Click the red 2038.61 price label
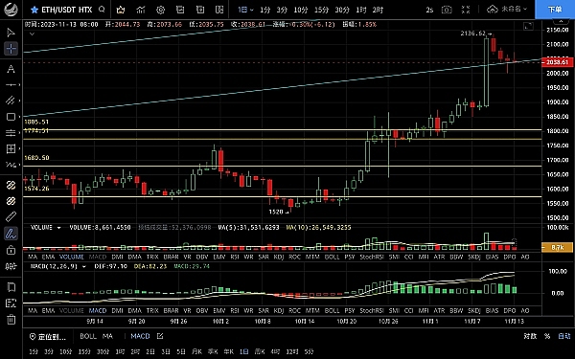 pyautogui.click(x=557, y=62)
